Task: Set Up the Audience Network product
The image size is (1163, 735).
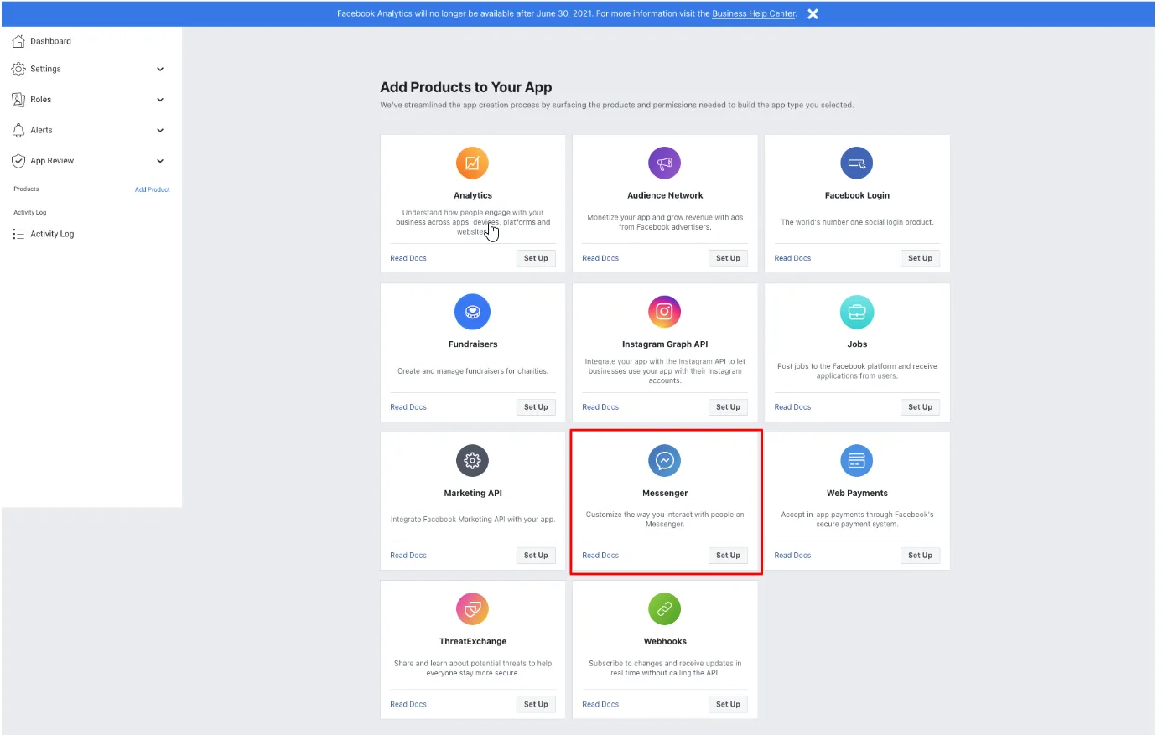Action: coord(728,258)
